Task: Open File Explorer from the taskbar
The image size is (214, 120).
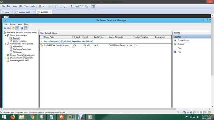Action: click(x=22, y=117)
